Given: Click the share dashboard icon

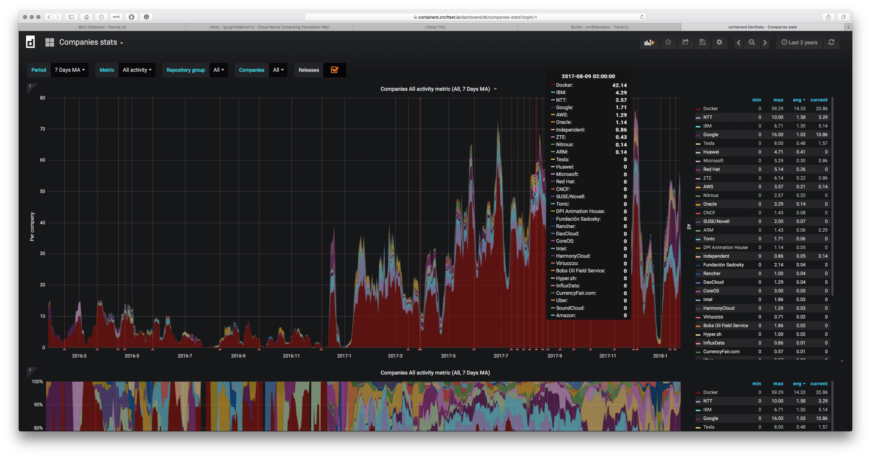Looking at the screenshot, I should (x=685, y=42).
